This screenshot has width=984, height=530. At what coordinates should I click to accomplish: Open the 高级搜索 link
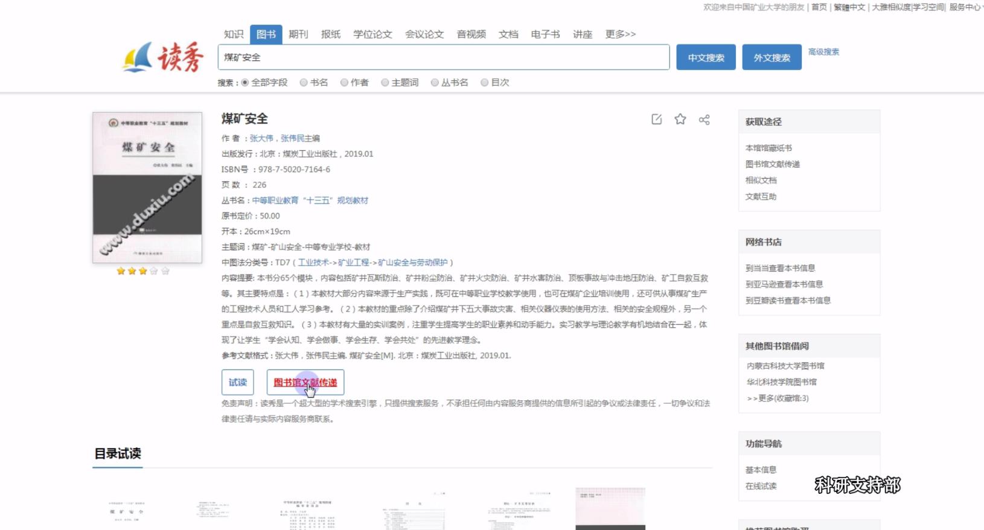point(823,52)
